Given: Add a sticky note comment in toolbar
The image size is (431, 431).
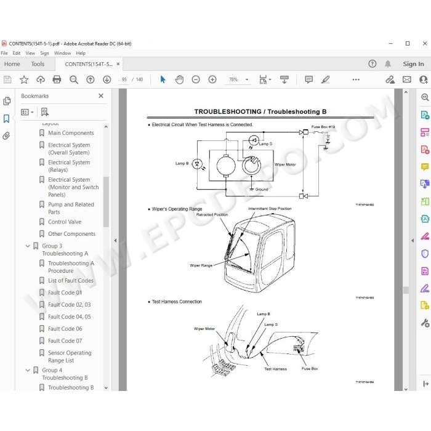Looking at the screenshot, I should pyautogui.click(x=308, y=79).
